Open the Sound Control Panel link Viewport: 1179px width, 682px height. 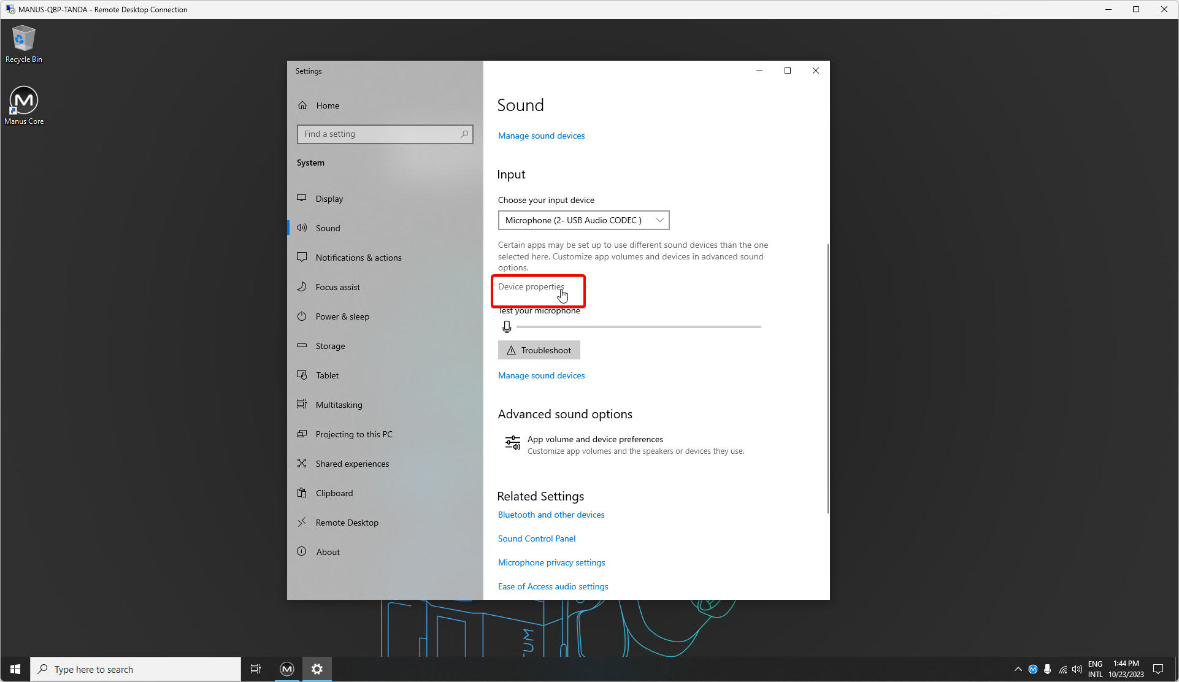(536, 538)
